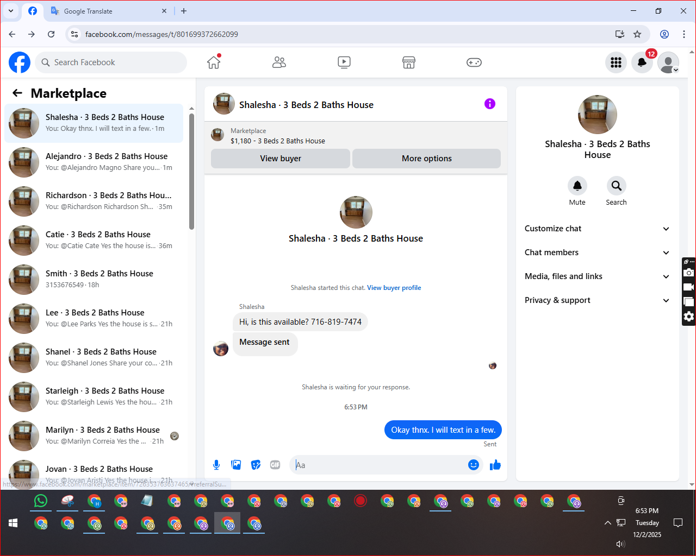This screenshot has width=696, height=556.
Task: Send a thumbs-up like
Action: click(x=495, y=465)
